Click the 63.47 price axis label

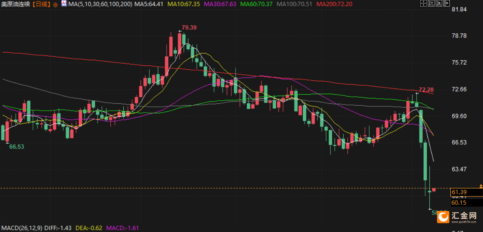[459, 169]
